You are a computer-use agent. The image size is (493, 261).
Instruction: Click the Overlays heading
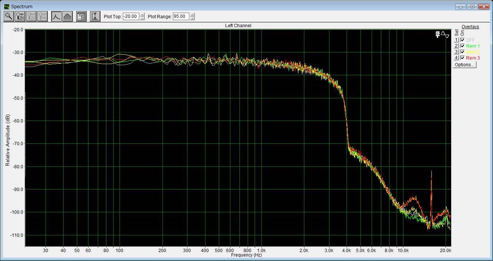[x=470, y=27]
